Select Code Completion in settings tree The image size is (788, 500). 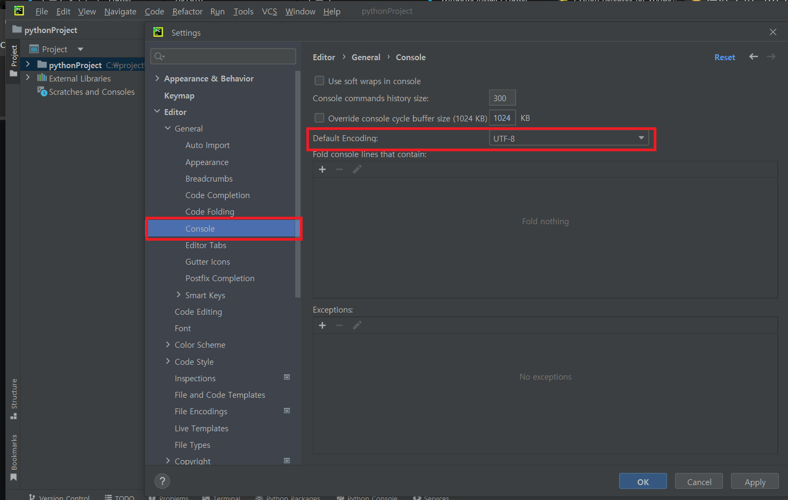click(x=217, y=195)
